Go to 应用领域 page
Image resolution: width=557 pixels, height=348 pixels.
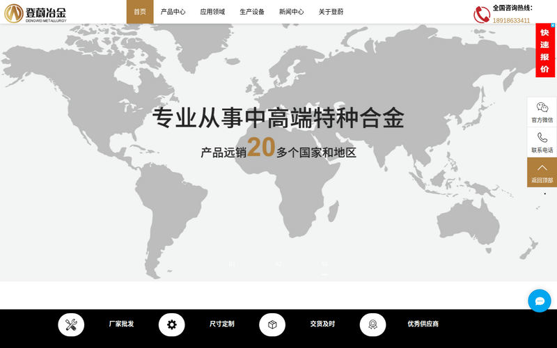[x=212, y=12]
